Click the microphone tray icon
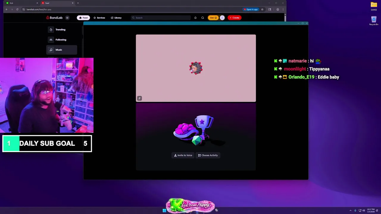Viewport: 381px width, 214px height. point(355,210)
